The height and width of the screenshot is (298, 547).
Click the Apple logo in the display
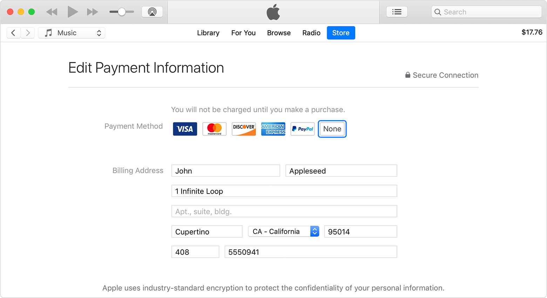(273, 12)
